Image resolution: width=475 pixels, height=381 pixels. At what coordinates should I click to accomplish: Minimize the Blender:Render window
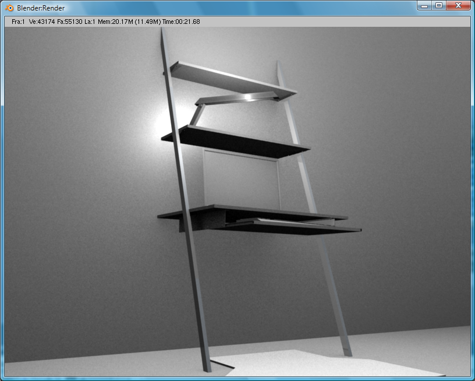coord(424,5)
